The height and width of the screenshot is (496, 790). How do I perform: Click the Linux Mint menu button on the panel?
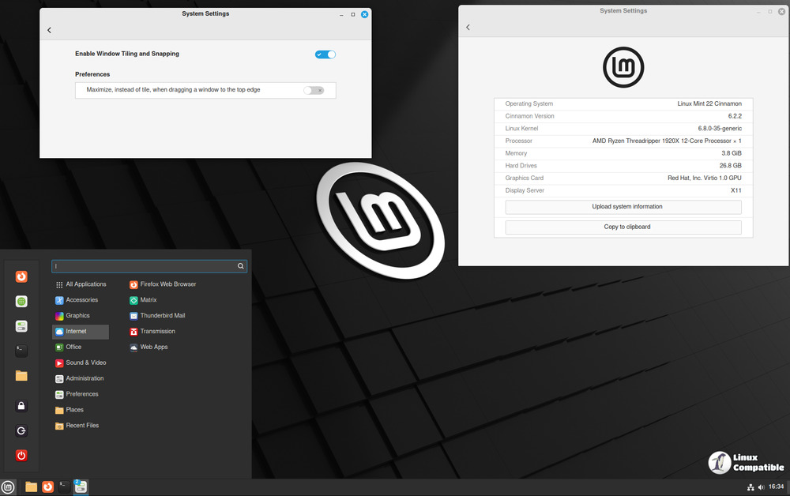click(x=8, y=487)
